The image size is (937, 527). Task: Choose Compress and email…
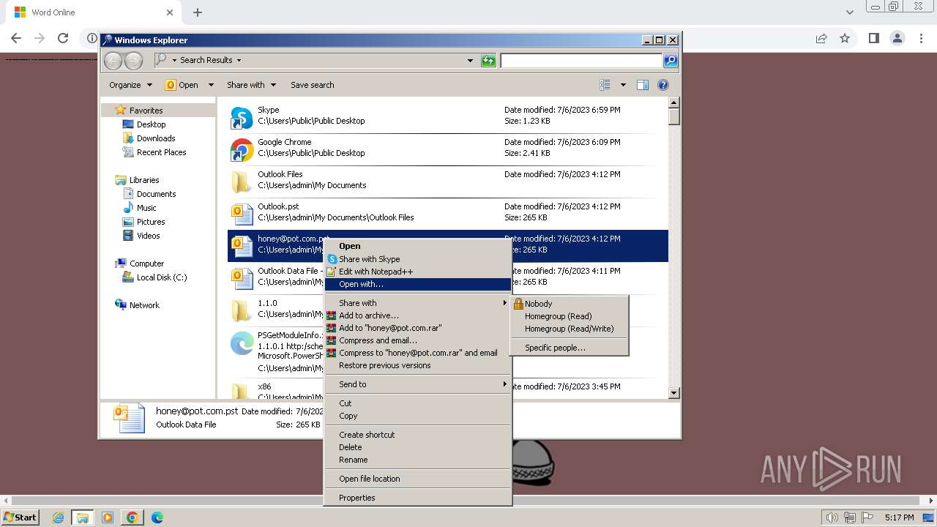click(x=417, y=340)
